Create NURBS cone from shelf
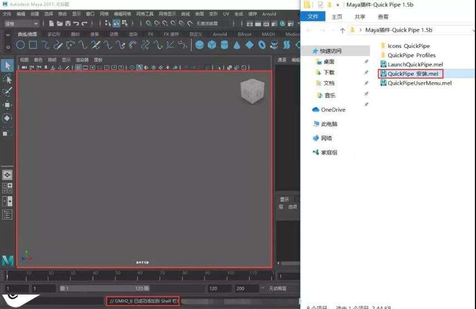Image resolution: width=476 pixels, height=309 pixels. coord(237,45)
